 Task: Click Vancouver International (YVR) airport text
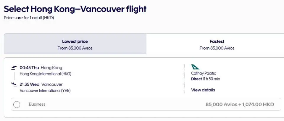click(x=45, y=91)
